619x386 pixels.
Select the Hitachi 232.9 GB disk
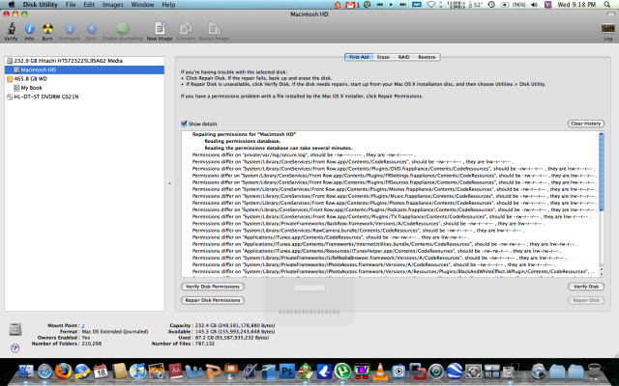[x=84, y=61]
